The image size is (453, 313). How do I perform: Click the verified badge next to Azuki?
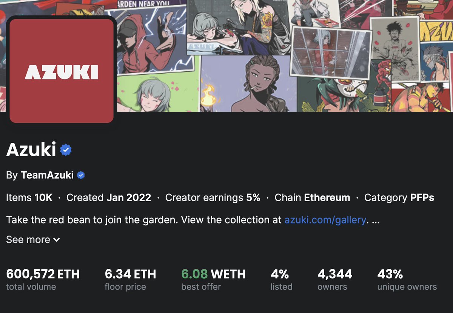pyautogui.click(x=66, y=150)
